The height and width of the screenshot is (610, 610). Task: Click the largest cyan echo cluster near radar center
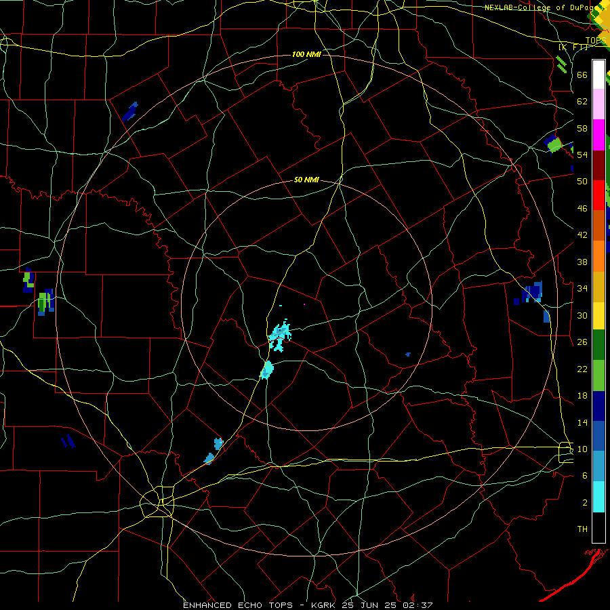[x=279, y=335]
